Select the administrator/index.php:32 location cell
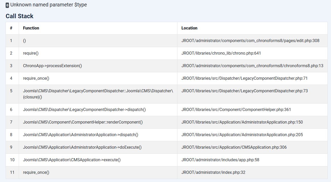The image size is (331, 182). 213,172
